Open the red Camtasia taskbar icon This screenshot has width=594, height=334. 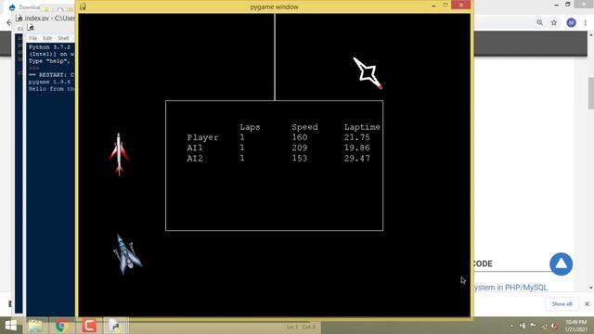pos(89,326)
